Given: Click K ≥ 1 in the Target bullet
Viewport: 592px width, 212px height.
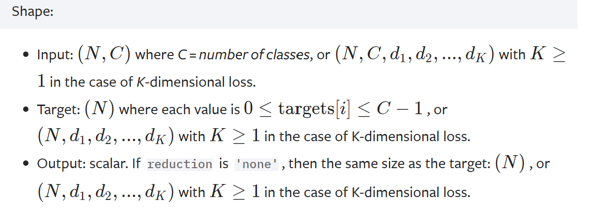Looking at the screenshot, I should point(235,136).
